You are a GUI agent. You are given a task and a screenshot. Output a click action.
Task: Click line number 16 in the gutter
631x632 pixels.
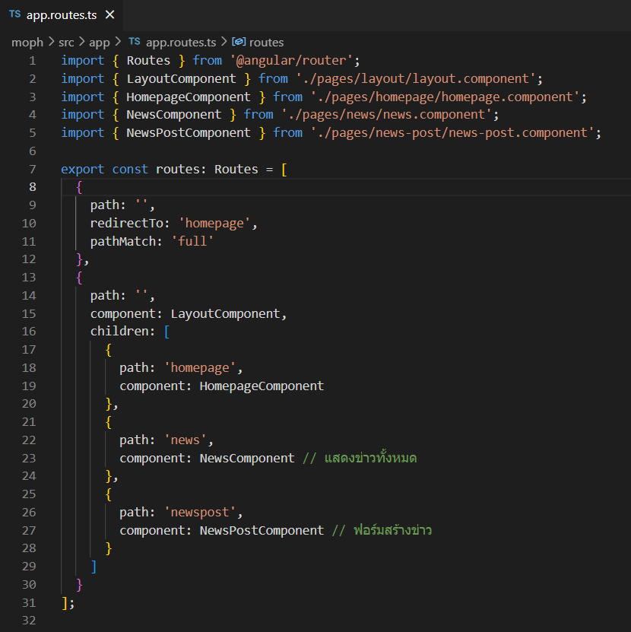[29, 332]
